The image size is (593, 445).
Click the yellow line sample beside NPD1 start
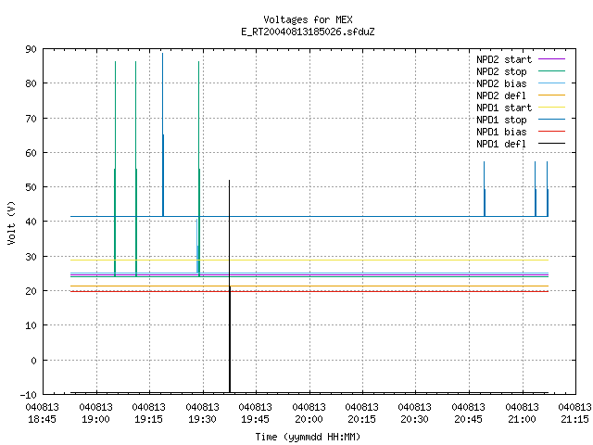pos(551,108)
